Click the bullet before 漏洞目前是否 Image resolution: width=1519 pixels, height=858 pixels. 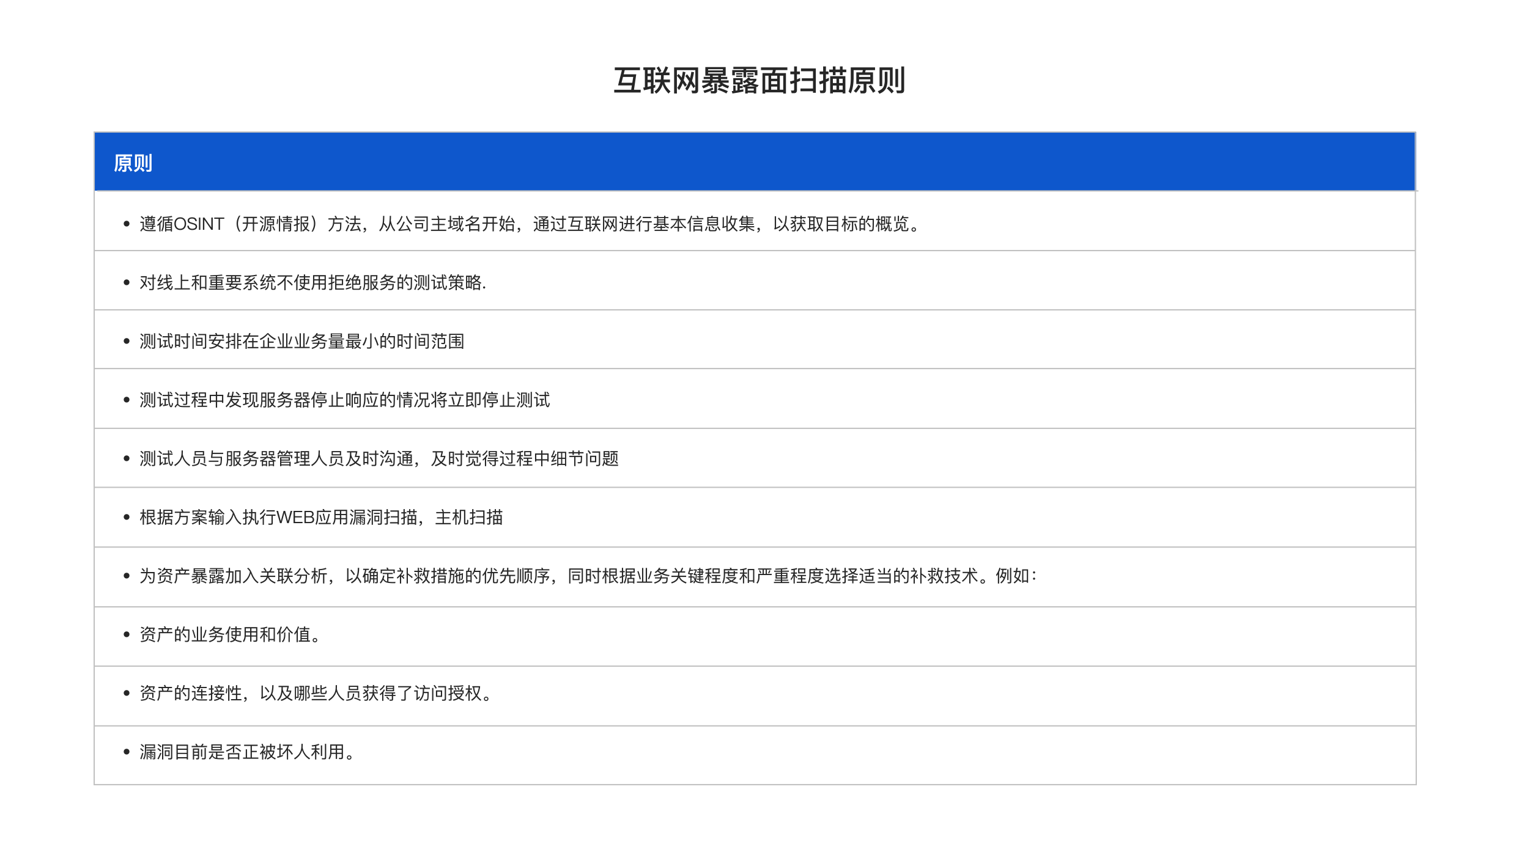coord(127,752)
